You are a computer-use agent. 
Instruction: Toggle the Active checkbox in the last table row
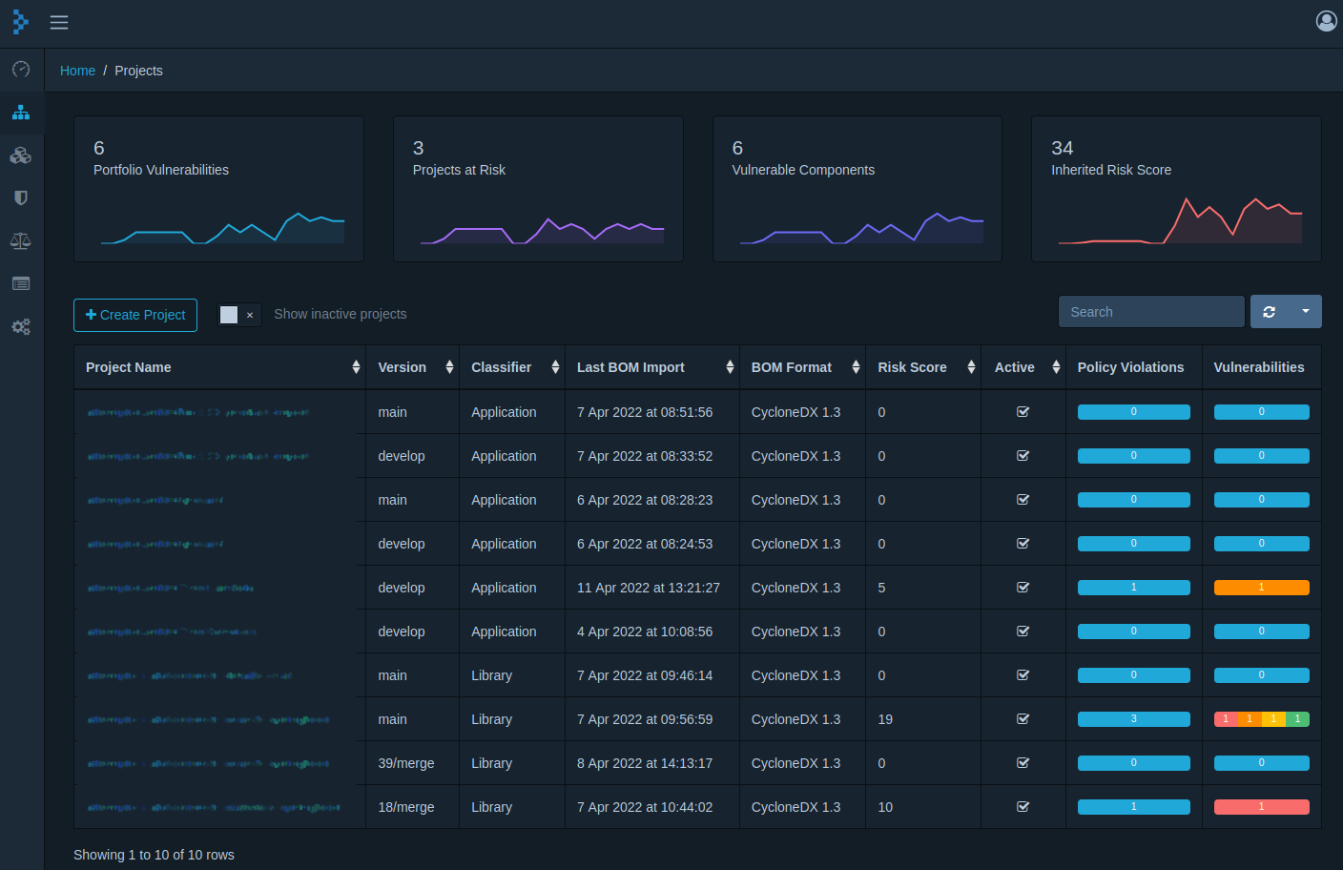click(1023, 806)
